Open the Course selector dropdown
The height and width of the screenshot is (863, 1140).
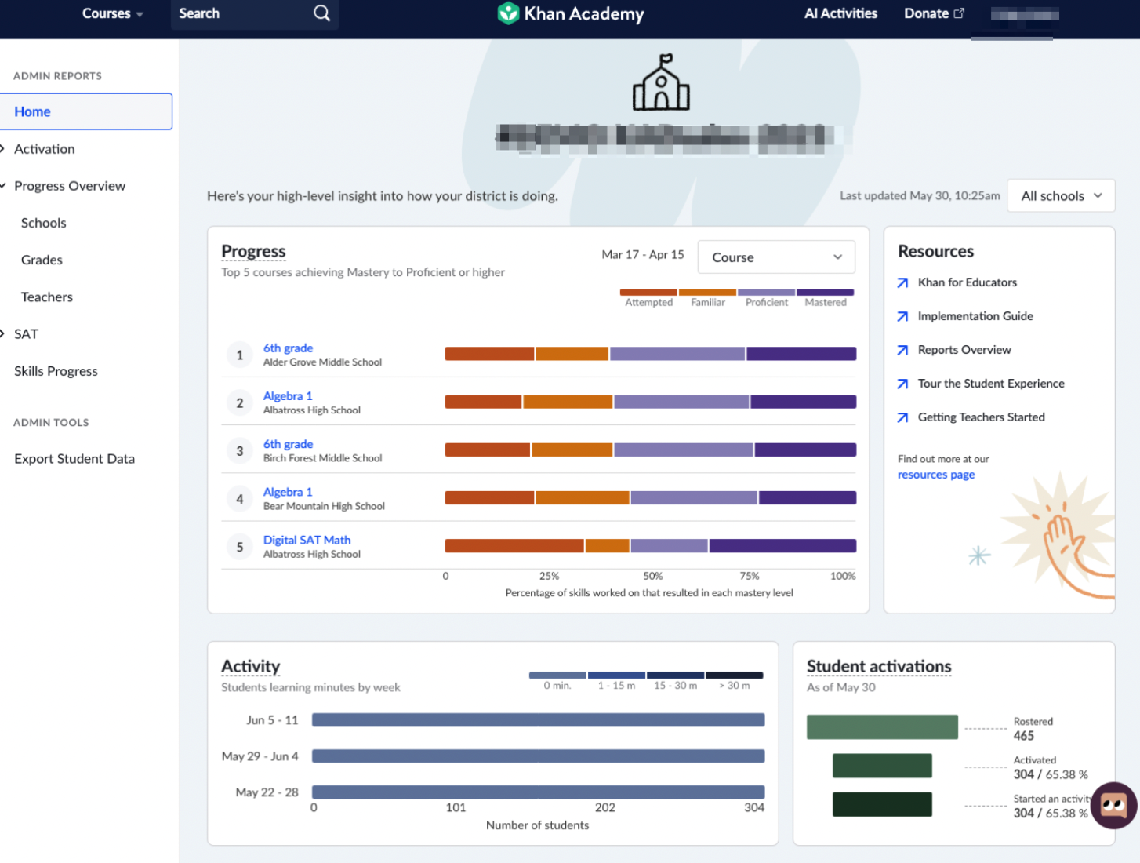[x=775, y=257]
